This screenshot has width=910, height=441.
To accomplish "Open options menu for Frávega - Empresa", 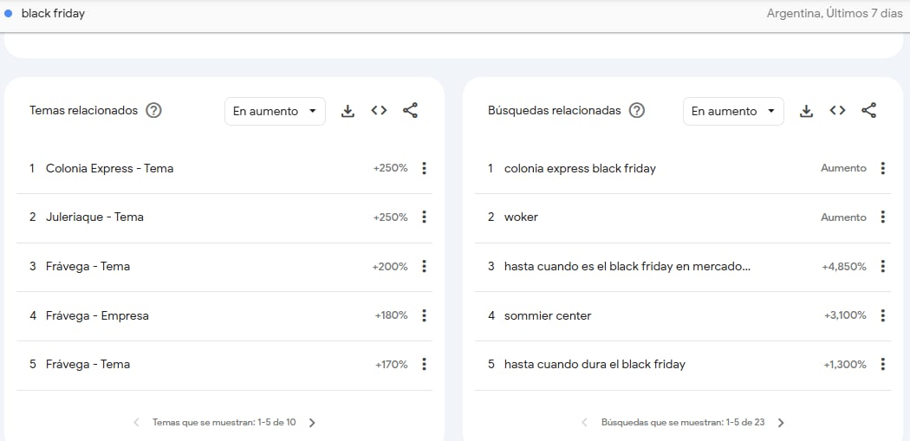I will coord(425,315).
